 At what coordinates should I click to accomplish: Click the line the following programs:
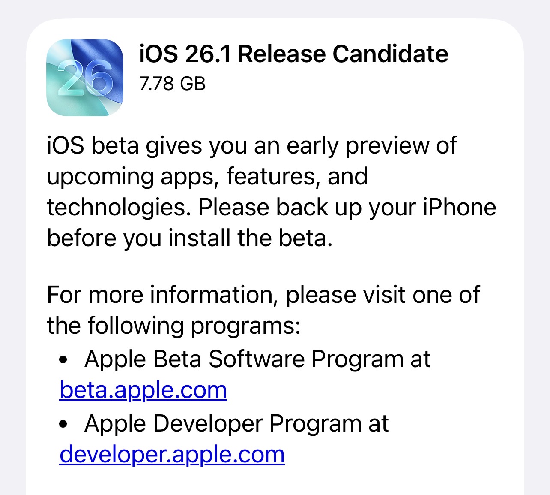173,326
